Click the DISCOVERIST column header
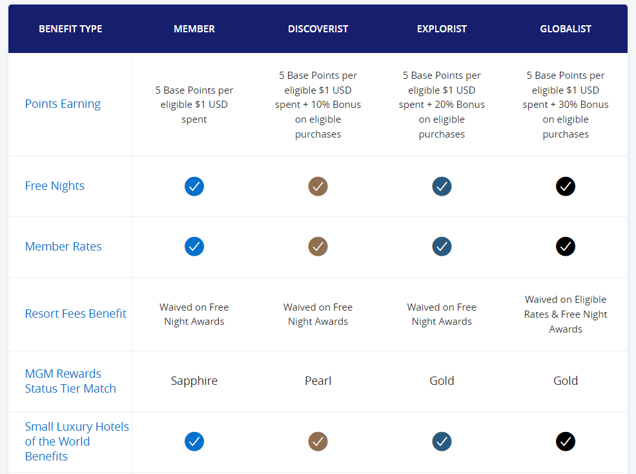This screenshot has height=474, width=636. tap(318, 29)
